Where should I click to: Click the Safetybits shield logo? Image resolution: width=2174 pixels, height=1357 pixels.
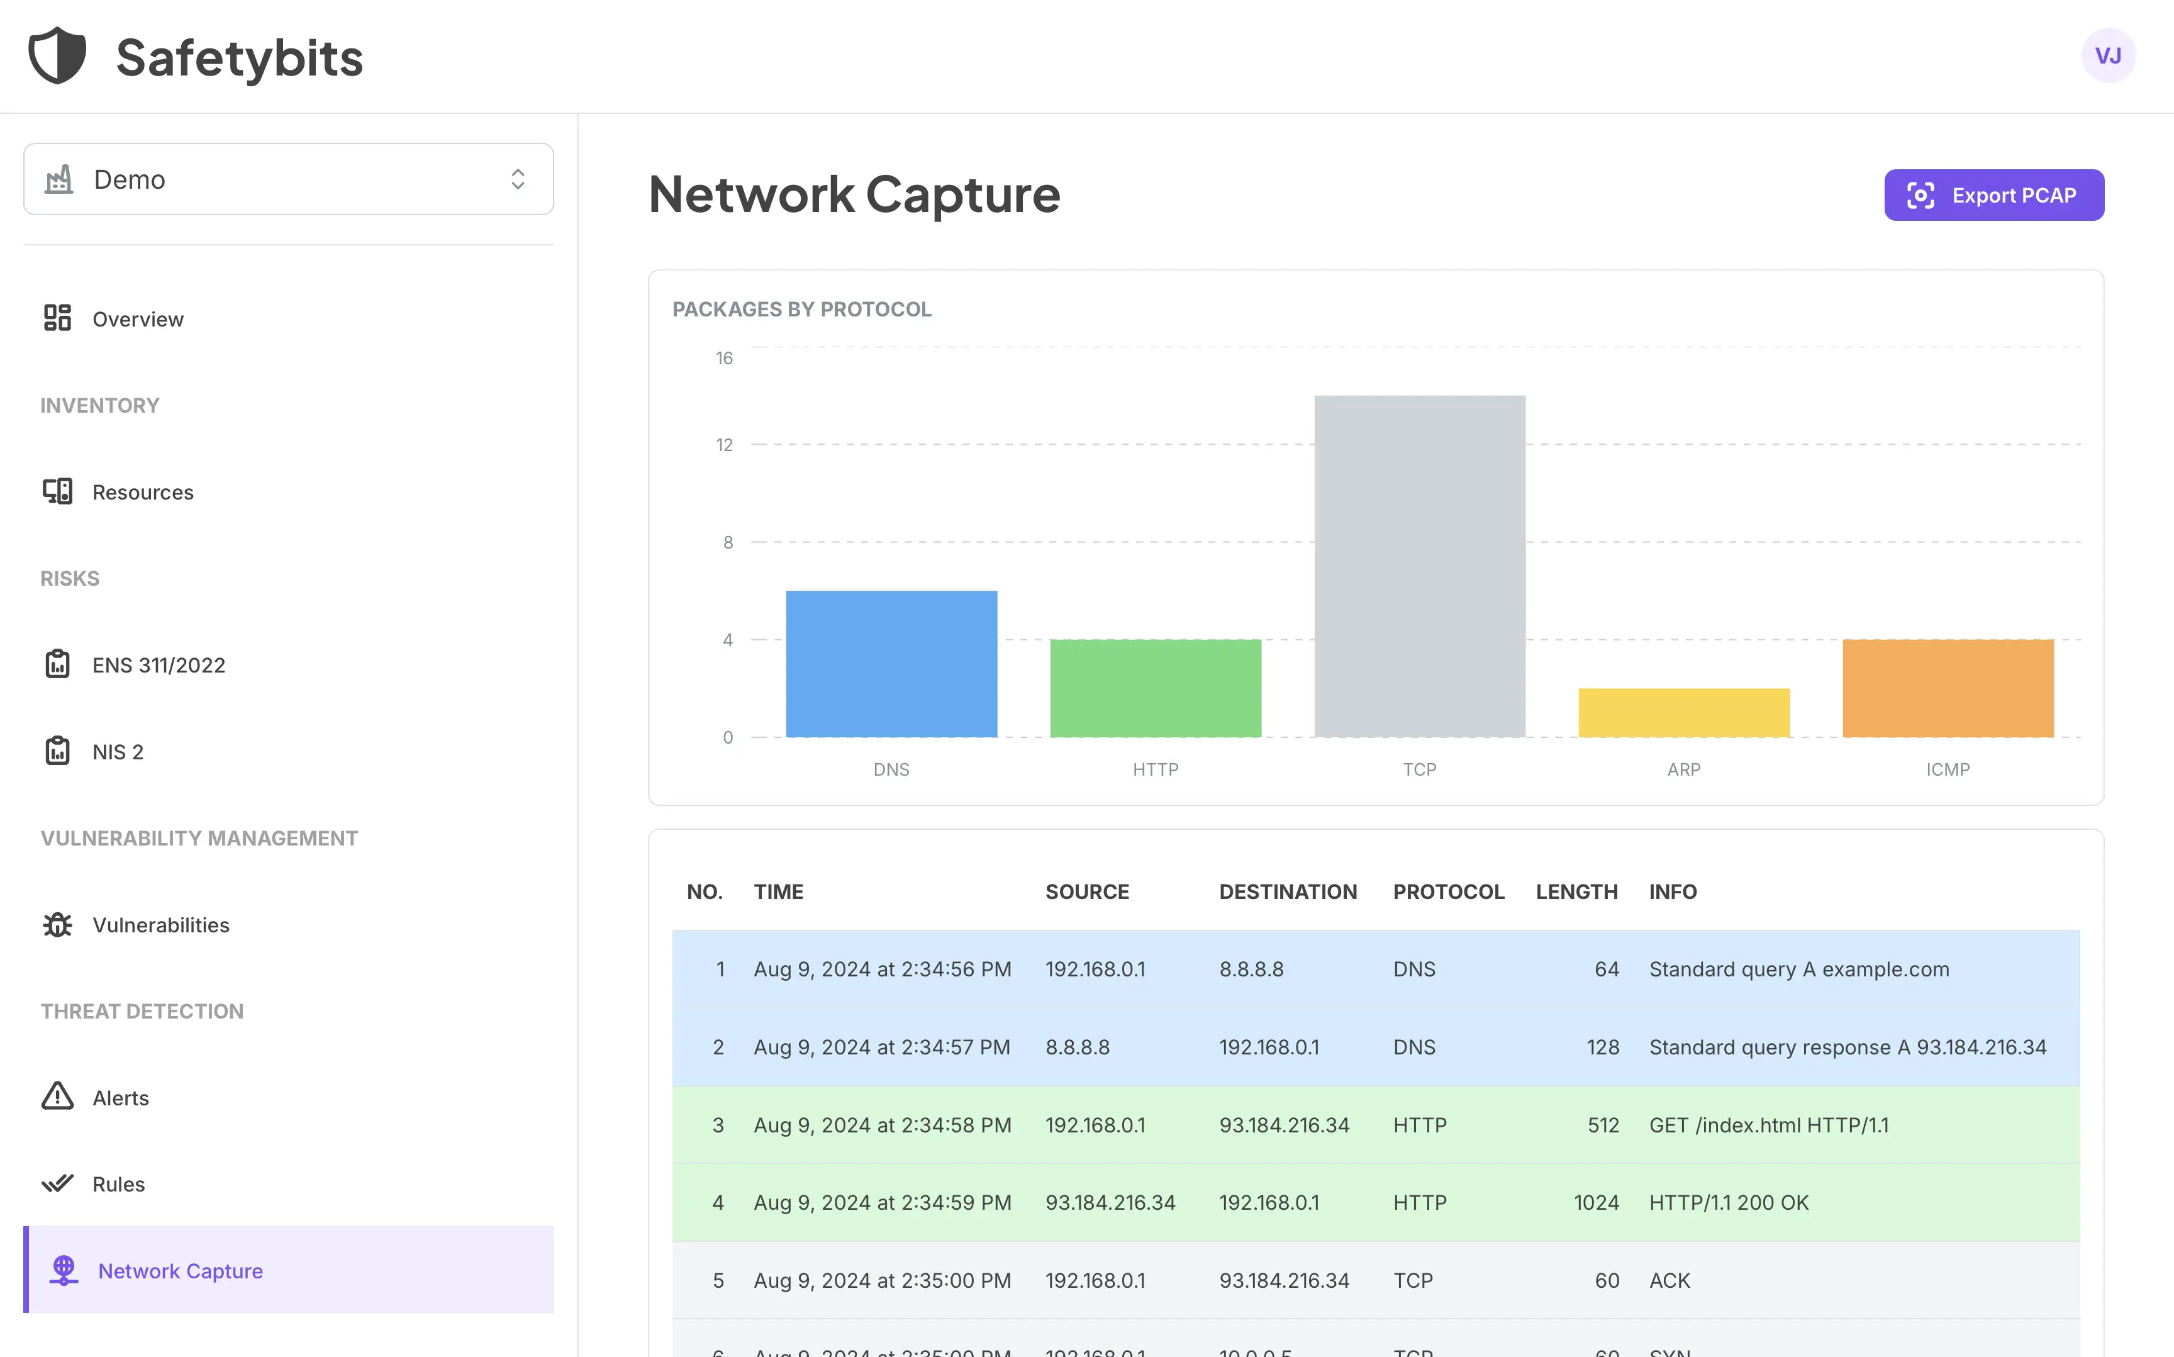coord(57,55)
